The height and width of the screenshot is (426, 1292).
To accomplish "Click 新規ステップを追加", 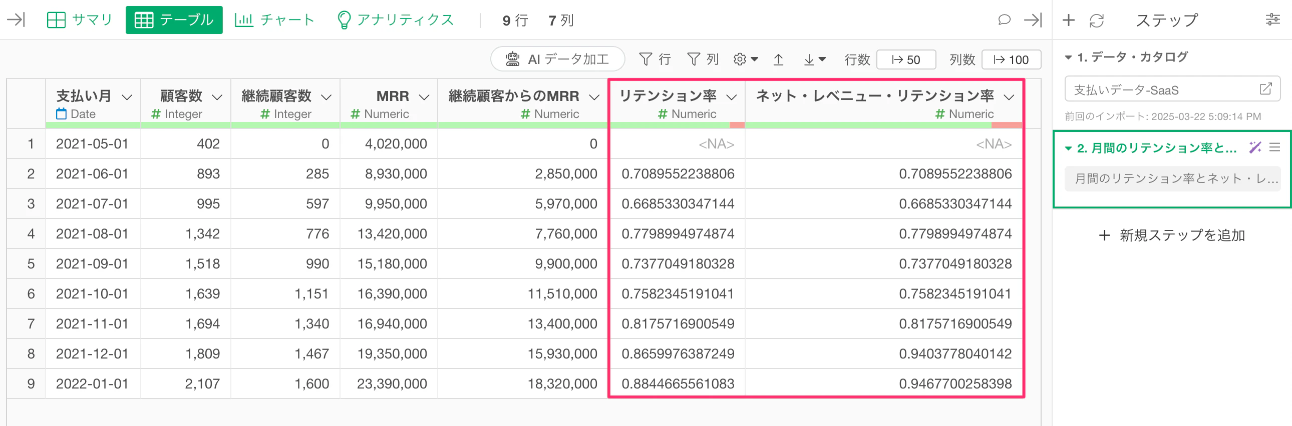I will (x=1172, y=235).
